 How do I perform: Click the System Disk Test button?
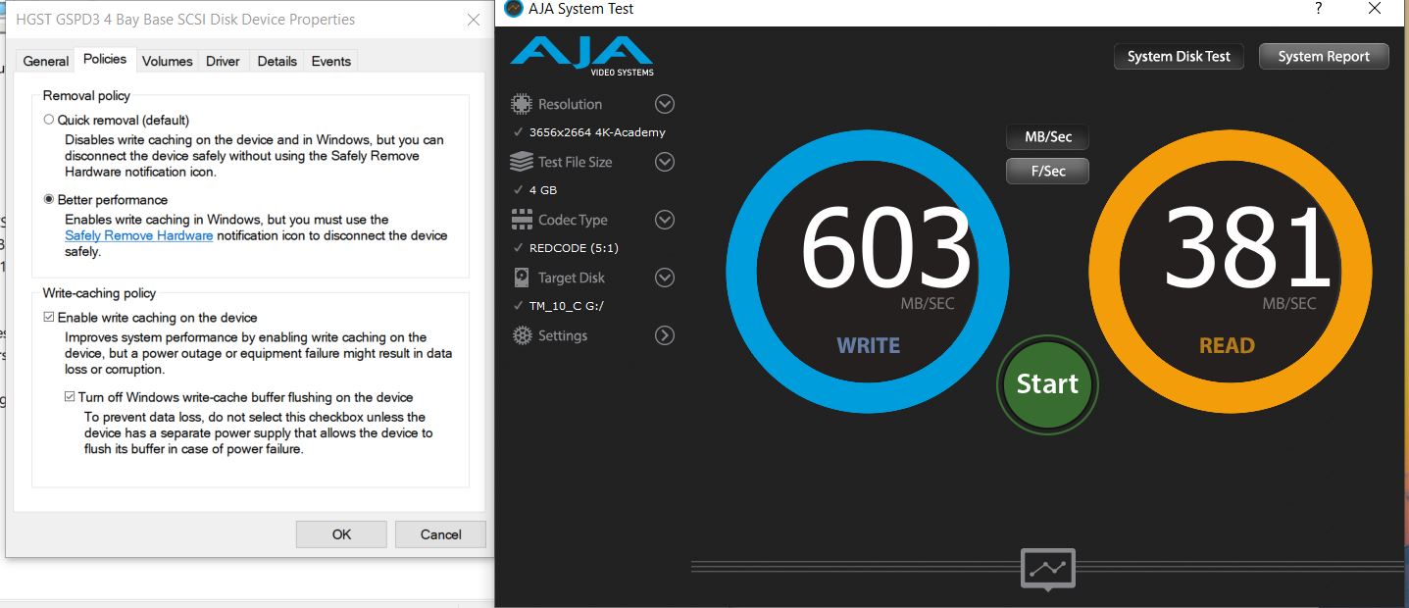pyautogui.click(x=1179, y=57)
